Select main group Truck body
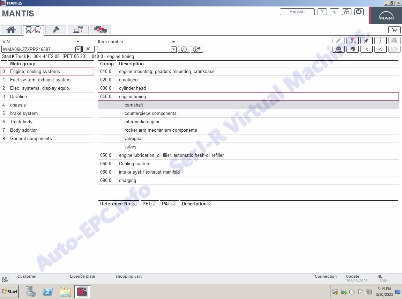The height and width of the screenshot is (299, 402). (x=47, y=122)
